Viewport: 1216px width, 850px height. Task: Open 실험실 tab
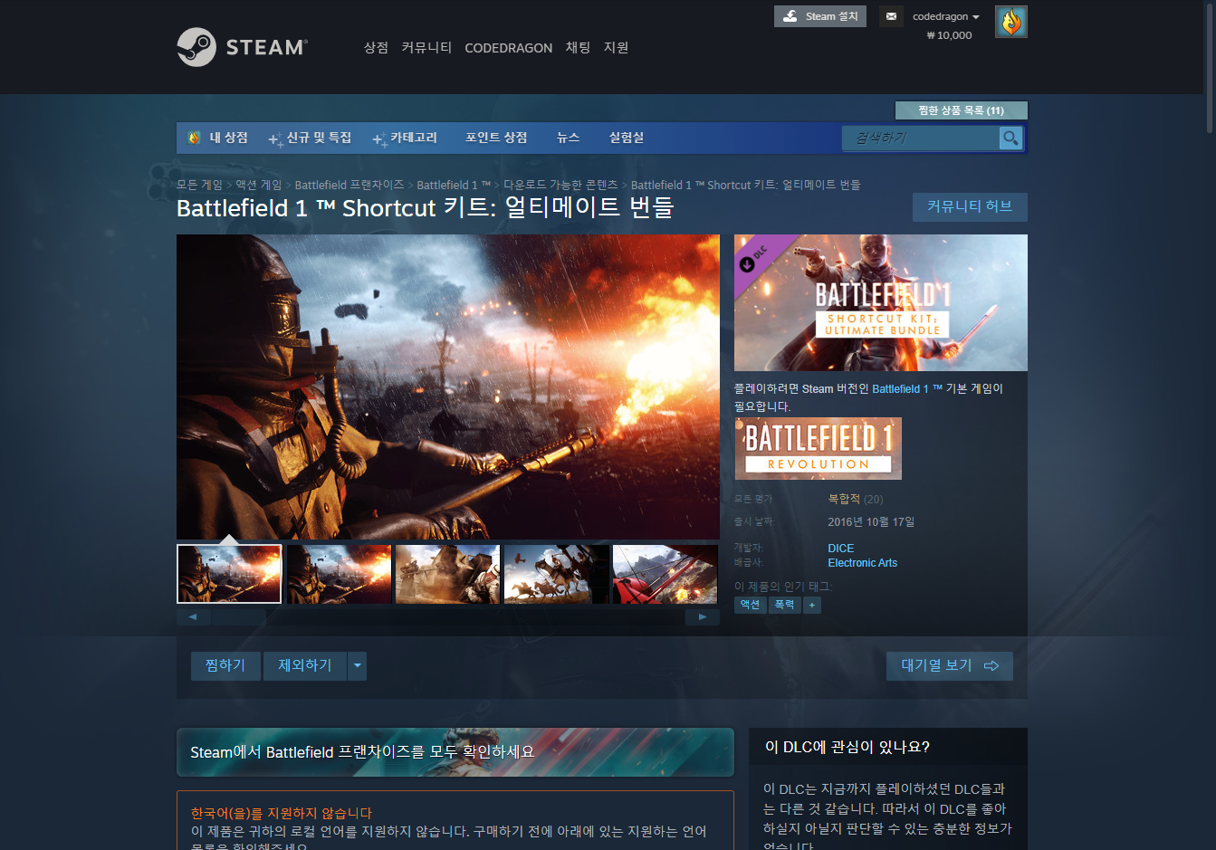[x=627, y=138]
